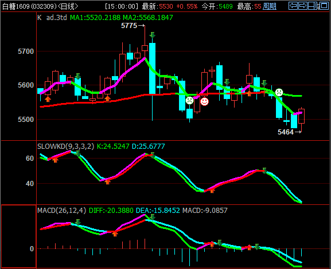The height and width of the screenshot is (269, 331).
Task: Click the green down arrow in the SLOWKD panel near 50
Action: pos(264,171)
